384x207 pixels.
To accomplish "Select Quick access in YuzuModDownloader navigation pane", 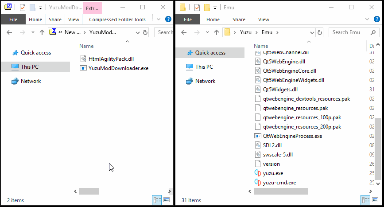I will (36, 53).
